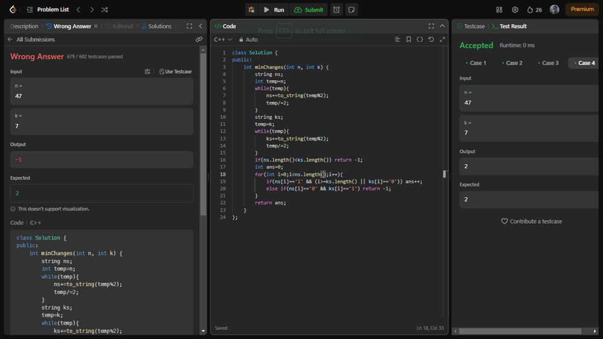Image resolution: width=603 pixels, height=339 pixels.
Task: Click the -1 output value in Wrong Answer
Action: [19, 159]
